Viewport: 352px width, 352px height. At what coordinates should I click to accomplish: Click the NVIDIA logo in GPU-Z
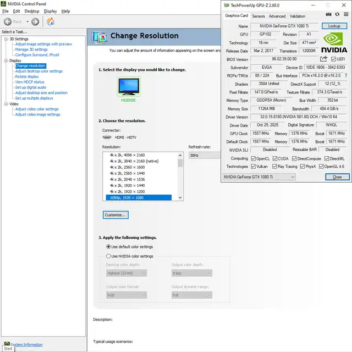(x=334, y=42)
